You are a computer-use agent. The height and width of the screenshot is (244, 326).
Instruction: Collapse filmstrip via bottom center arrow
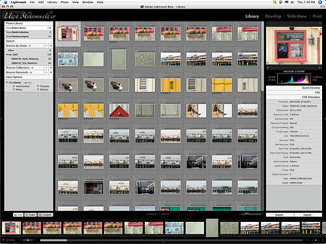tap(163, 242)
